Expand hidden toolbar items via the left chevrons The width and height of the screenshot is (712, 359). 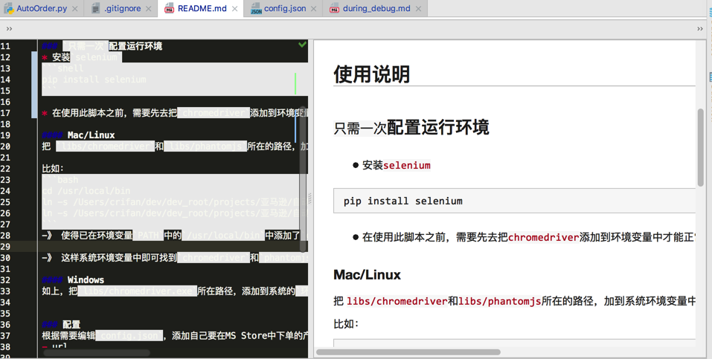(x=9, y=28)
